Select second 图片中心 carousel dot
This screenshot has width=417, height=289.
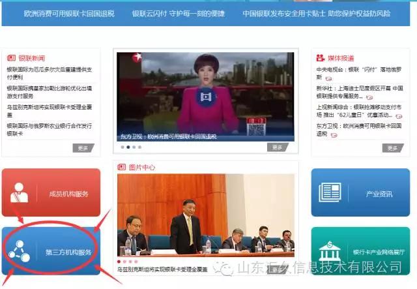tap(124, 262)
